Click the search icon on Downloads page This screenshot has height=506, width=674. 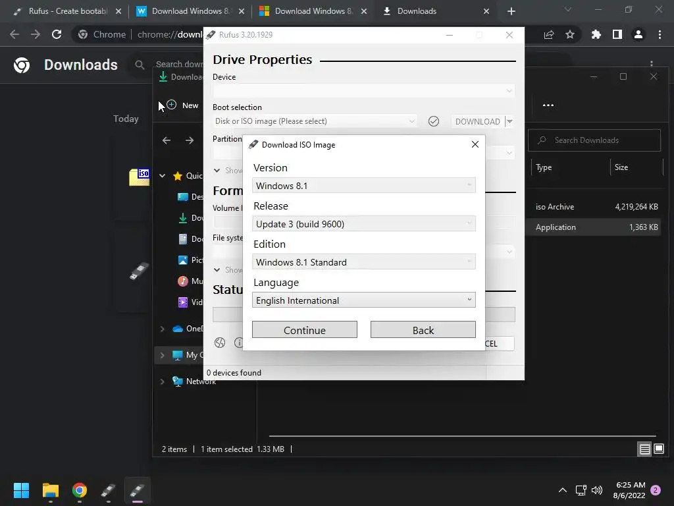tap(140, 65)
